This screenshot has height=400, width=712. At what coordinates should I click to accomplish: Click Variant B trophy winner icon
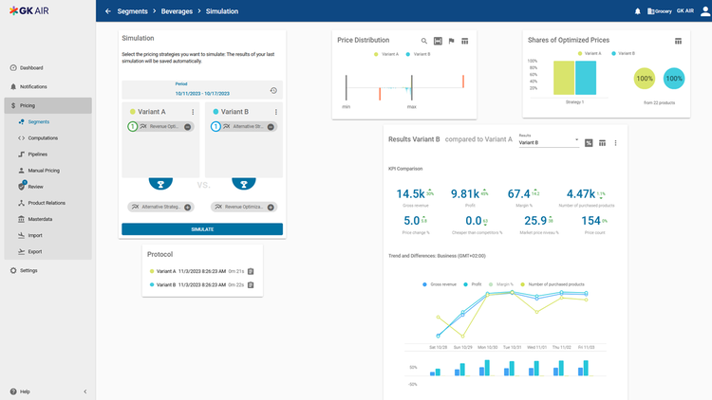click(x=244, y=184)
